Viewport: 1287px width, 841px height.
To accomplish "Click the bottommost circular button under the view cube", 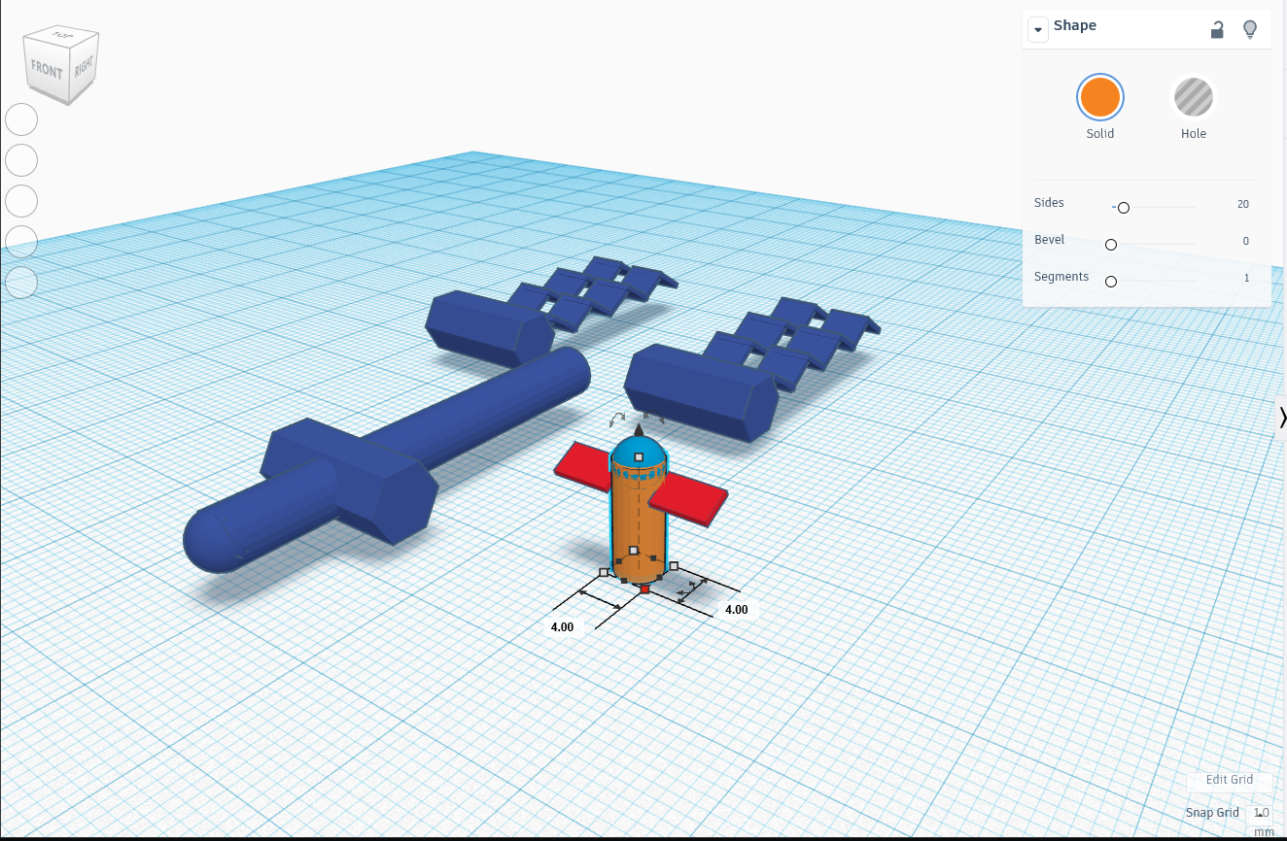I will (x=21, y=283).
